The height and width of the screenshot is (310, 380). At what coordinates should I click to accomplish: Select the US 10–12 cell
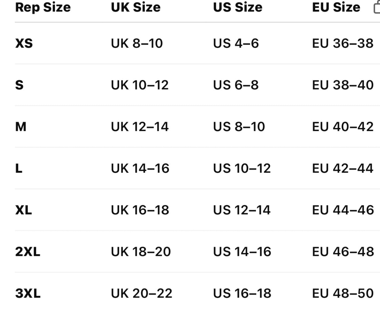point(242,168)
